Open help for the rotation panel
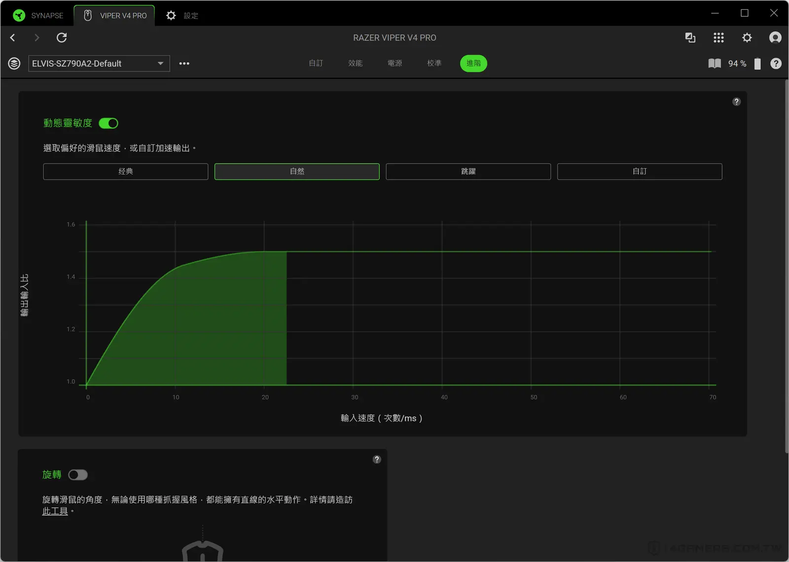 [377, 459]
